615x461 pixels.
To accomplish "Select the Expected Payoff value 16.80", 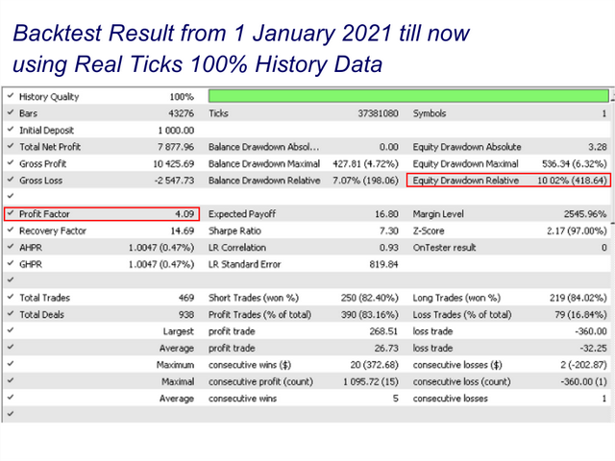I will (x=386, y=214).
